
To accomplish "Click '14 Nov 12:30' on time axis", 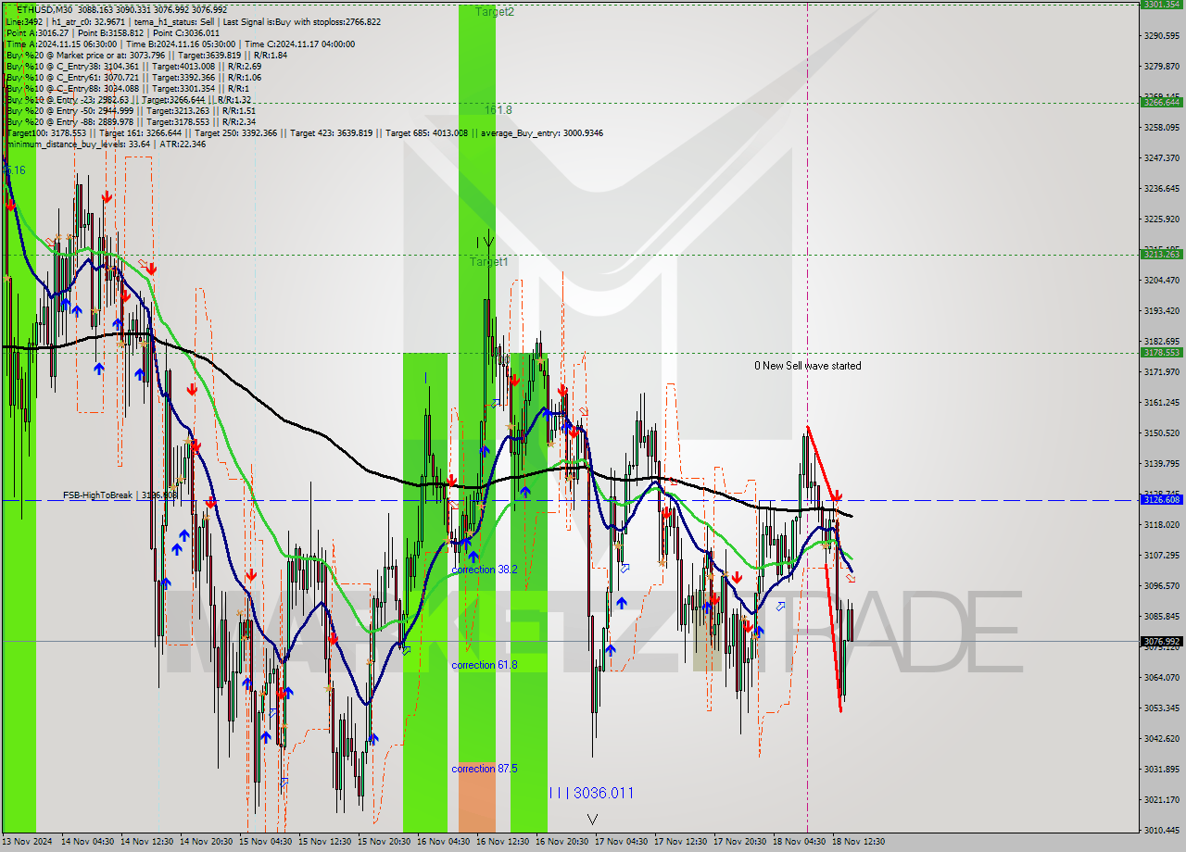I will pyautogui.click(x=147, y=842).
